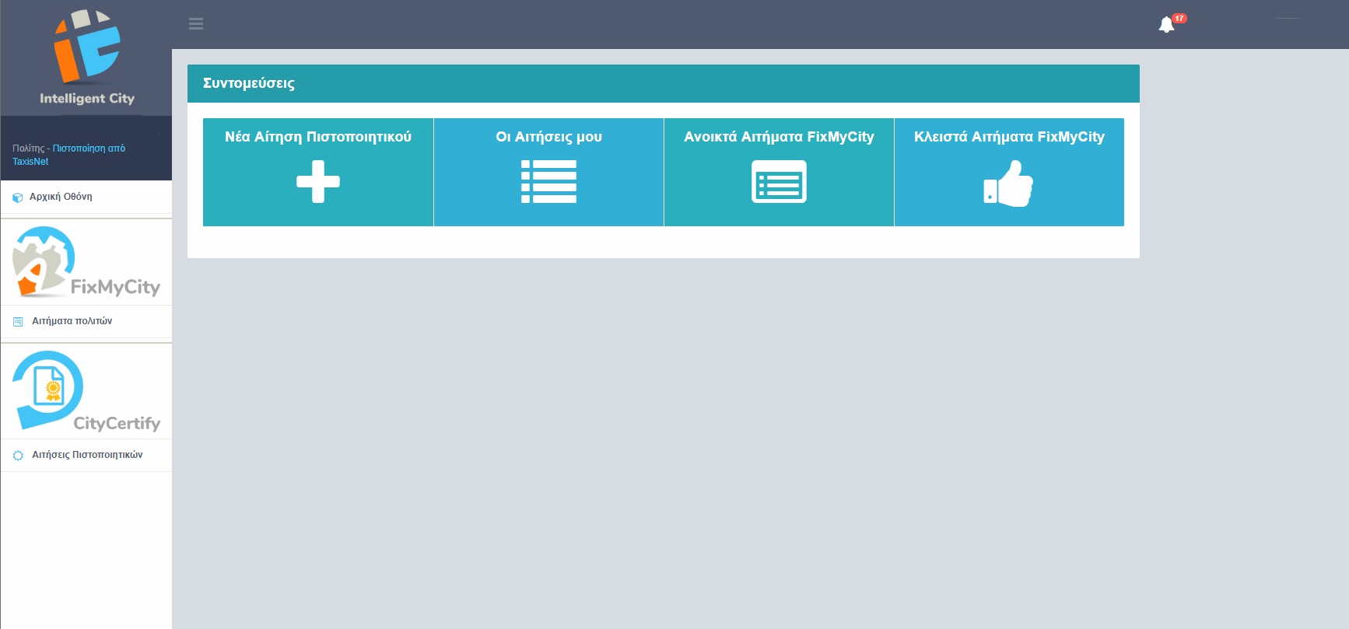Open Αιτήσεις Πιστοποιητικών menu item

click(x=87, y=455)
